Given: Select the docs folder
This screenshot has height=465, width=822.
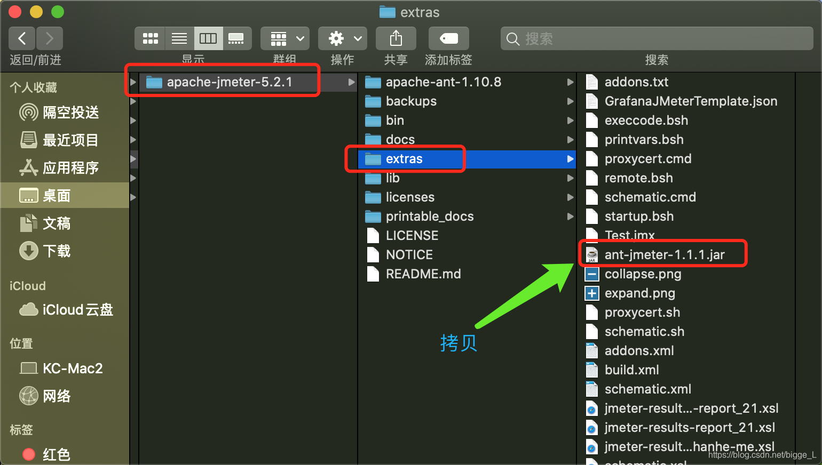Looking at the screenshot, I should tap(467, 140).
